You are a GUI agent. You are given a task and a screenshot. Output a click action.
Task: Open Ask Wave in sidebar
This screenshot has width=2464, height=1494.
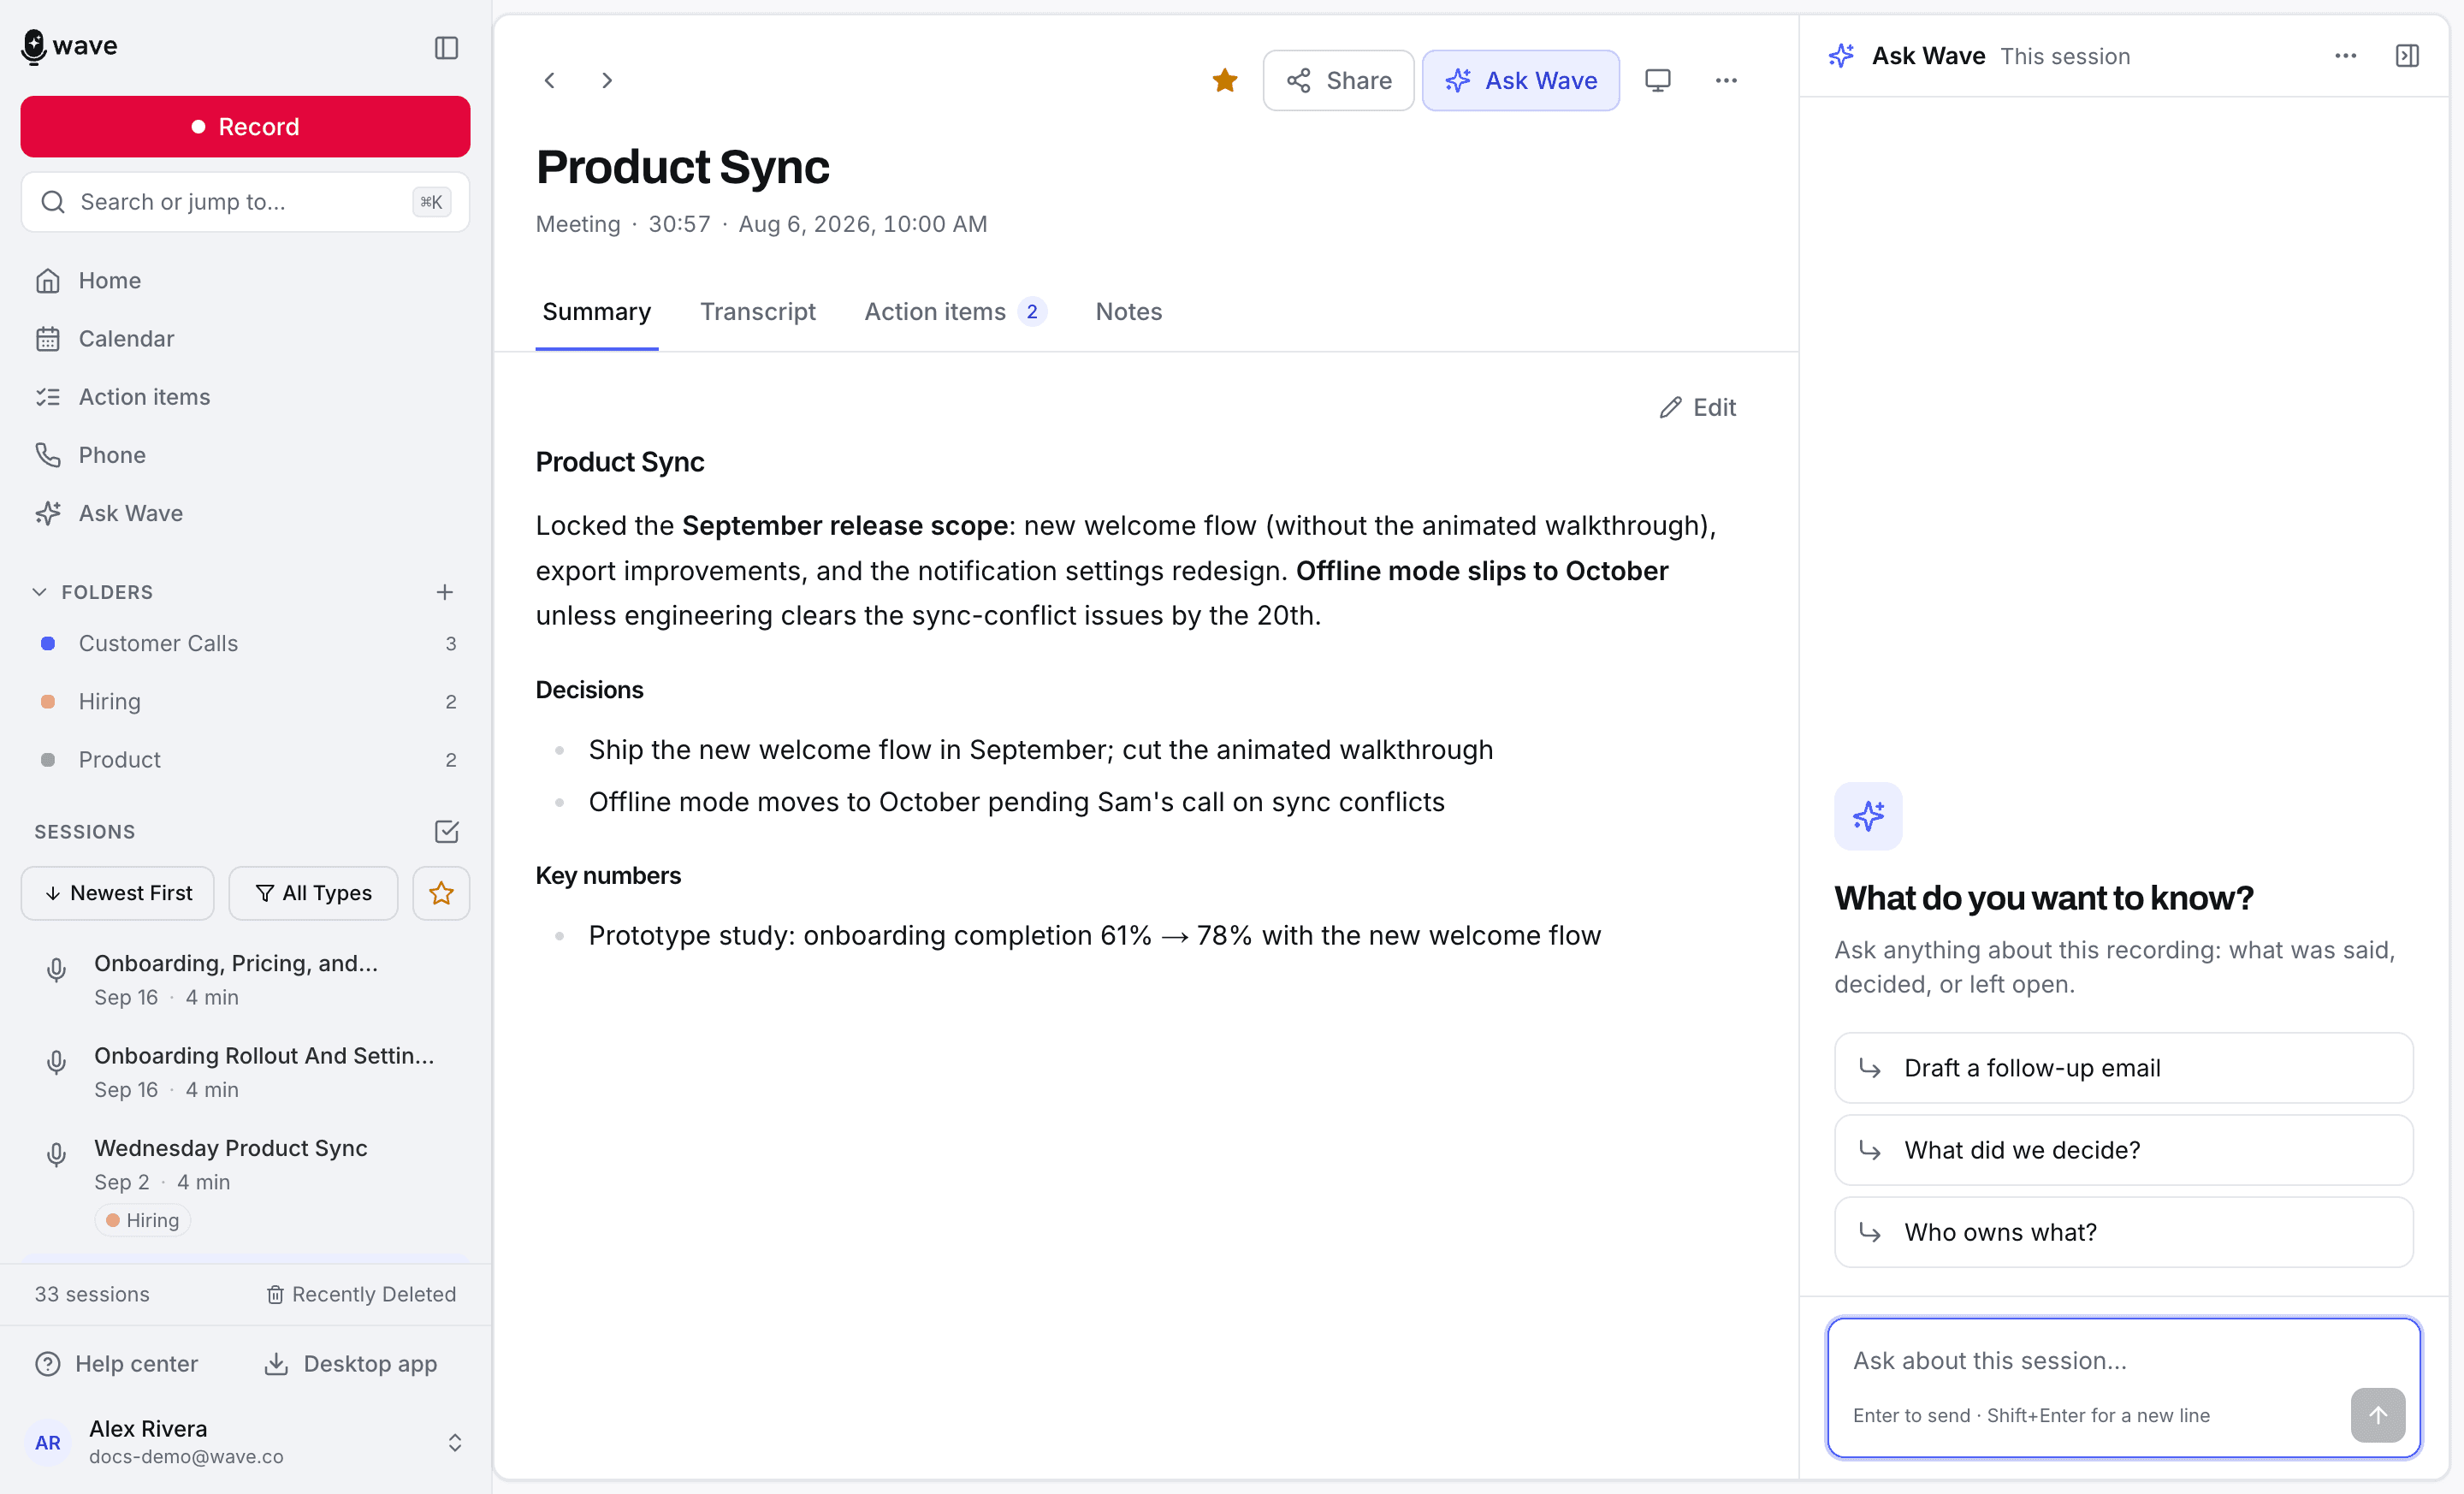point(245,513)
